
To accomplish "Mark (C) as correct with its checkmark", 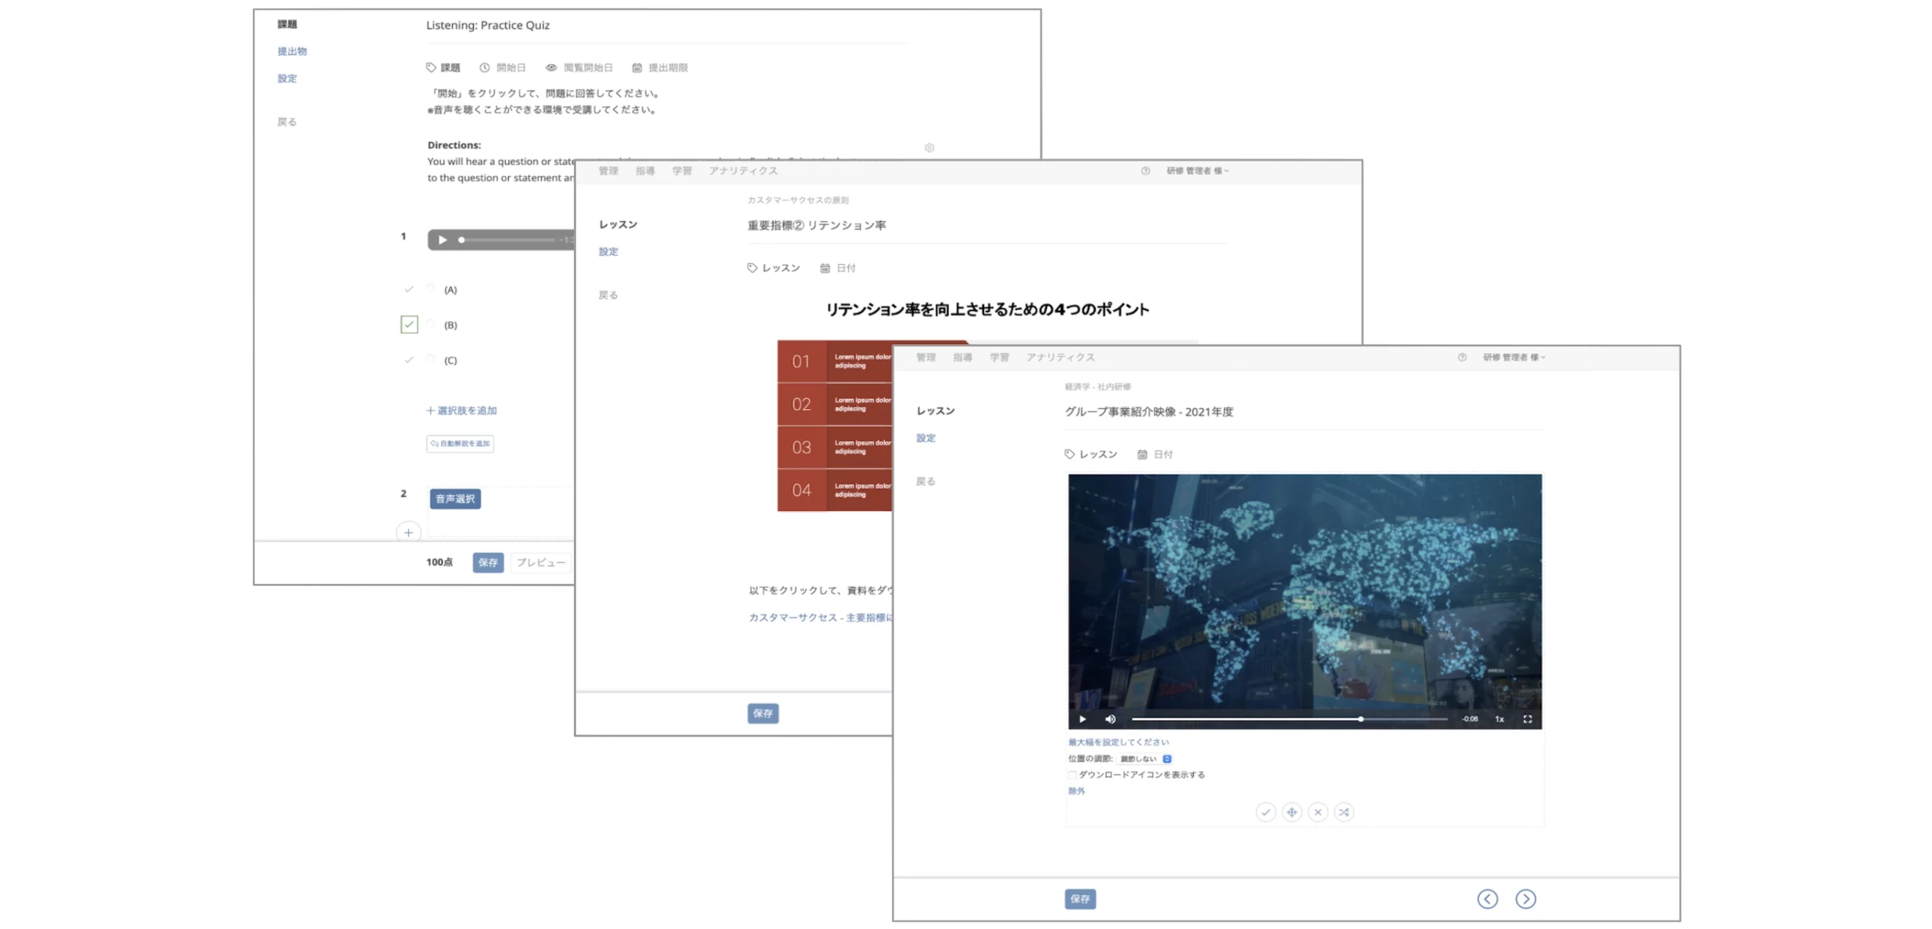I will tap(408, 359).
